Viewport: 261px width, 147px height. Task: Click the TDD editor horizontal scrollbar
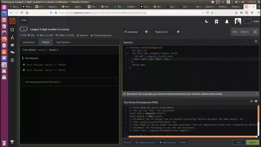(193, 136)
